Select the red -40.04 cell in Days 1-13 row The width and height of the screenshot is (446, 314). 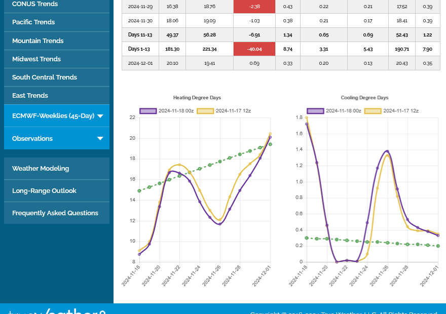254,49
